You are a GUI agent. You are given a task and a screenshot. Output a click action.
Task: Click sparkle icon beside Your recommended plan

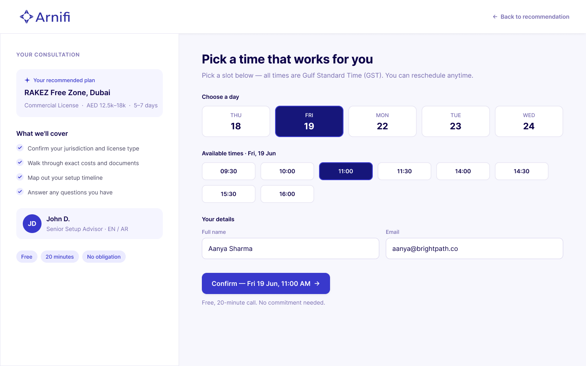pyautogui.click(x=27, y=80)
